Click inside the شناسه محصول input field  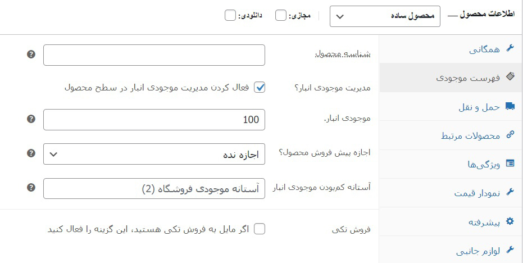coord(154,55)
